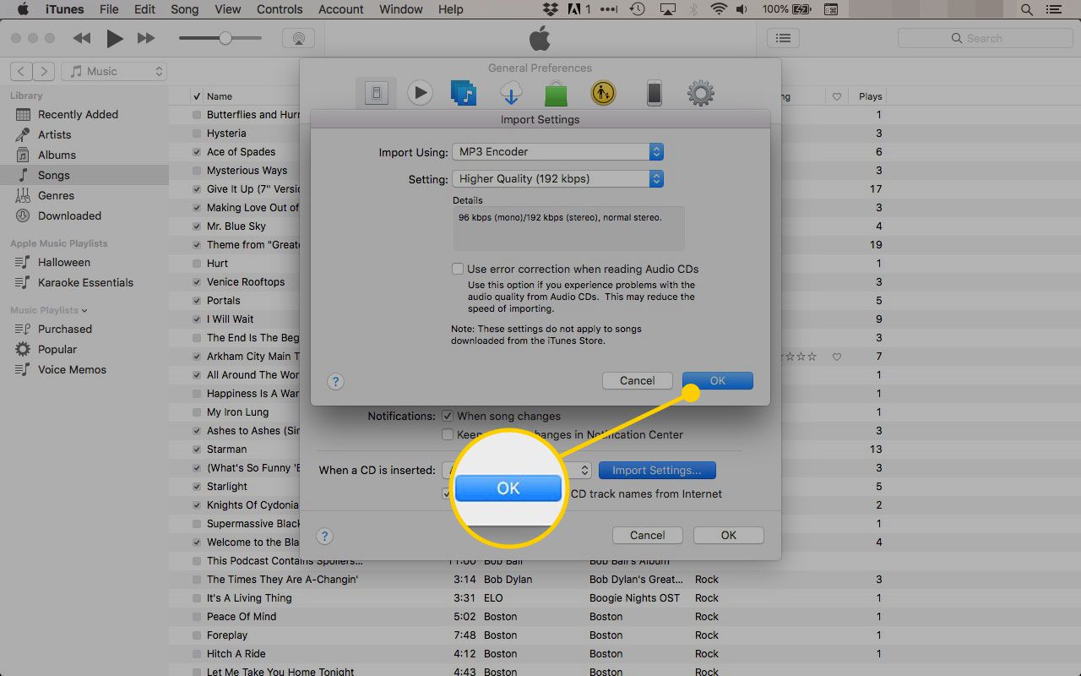The height and width of the screenshot is (676, 1081).
Task: Toggle Keep all song changes in Notification Center
Action: pyautogui.click(x=448, y=434)
